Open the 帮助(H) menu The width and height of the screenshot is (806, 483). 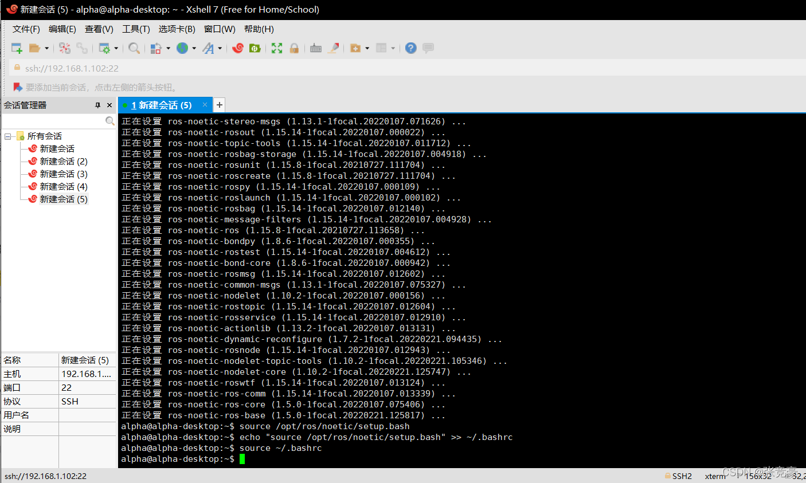pyautogui.click(x=259, y=29)
